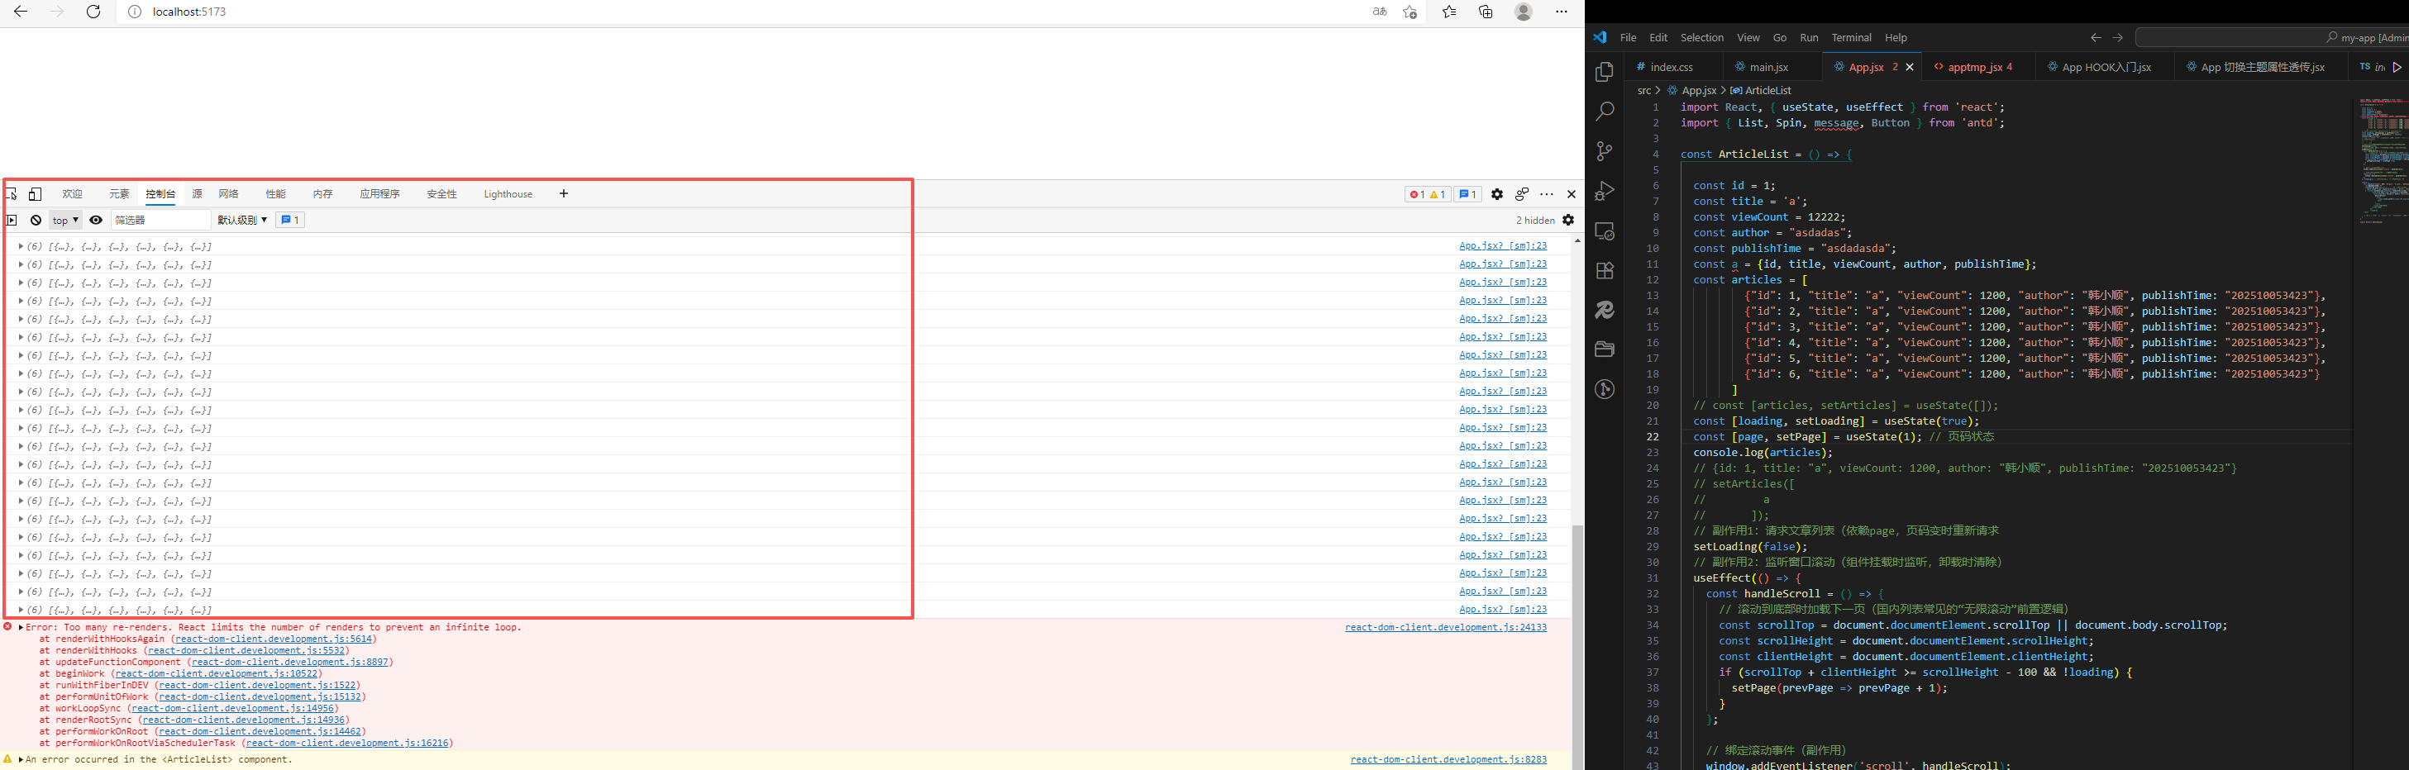Open browser Settings and more menu
The width and height of the screenshot is (2409, 770).
[x=1561, y=12]
